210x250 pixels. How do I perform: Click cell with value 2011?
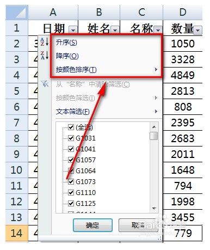183,154
